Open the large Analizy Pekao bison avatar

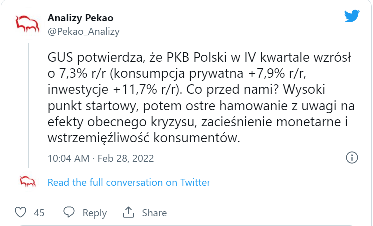[27, 24]
